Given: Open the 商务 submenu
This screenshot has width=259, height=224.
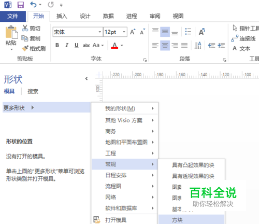Looking at the screenshot, I should point(125,131).
